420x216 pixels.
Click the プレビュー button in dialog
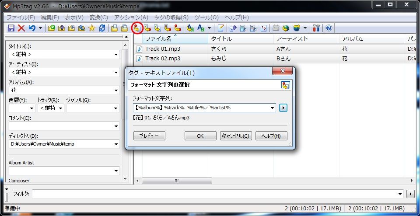tap(149, 136)
